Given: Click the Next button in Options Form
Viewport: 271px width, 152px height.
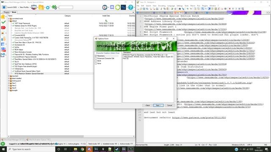Looking at the screenshot, I should coord(158,105).
